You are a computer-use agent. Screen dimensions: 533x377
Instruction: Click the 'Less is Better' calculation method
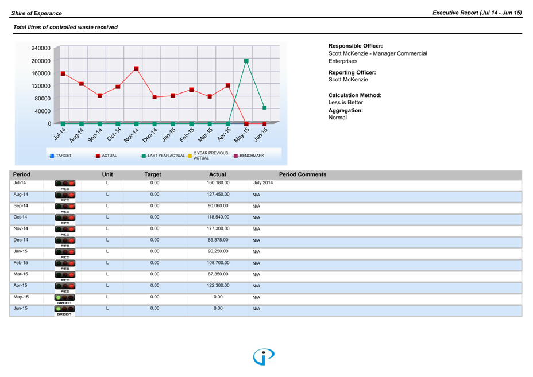tap(345, 102)
